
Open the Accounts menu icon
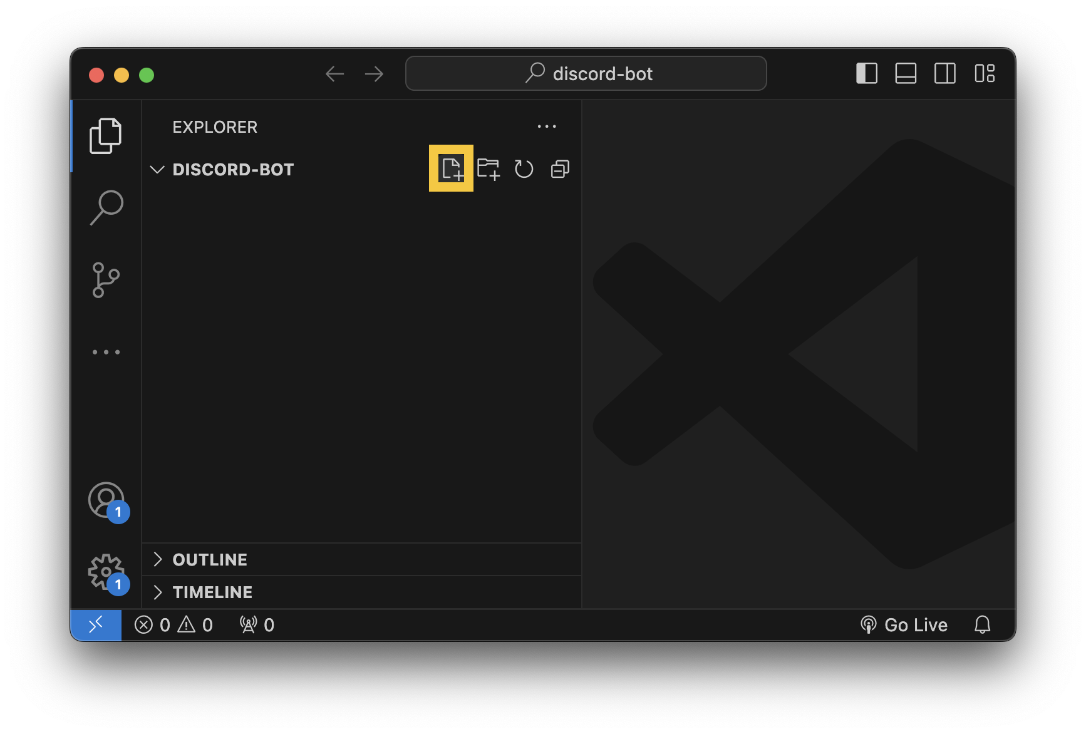tap(107, 501)
